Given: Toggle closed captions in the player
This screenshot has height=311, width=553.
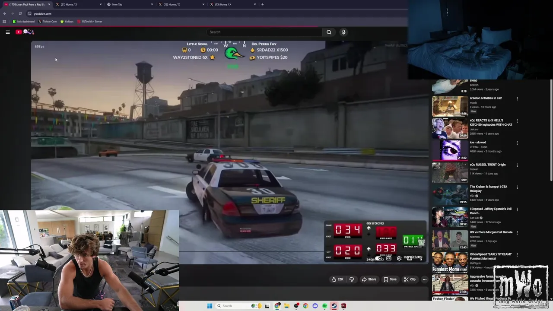Looking at the screenshot, I should [389, 258].
